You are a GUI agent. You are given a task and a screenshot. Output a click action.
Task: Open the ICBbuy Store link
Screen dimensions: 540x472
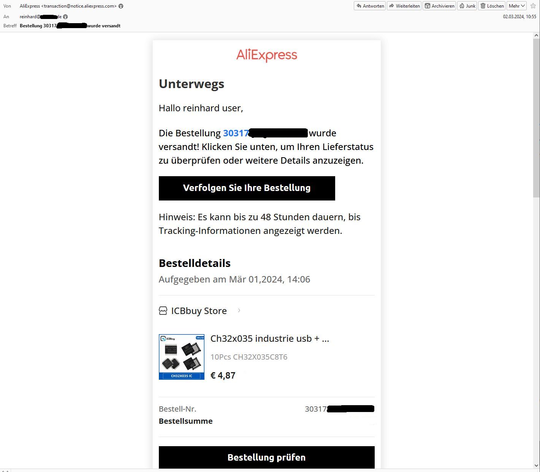199,311
